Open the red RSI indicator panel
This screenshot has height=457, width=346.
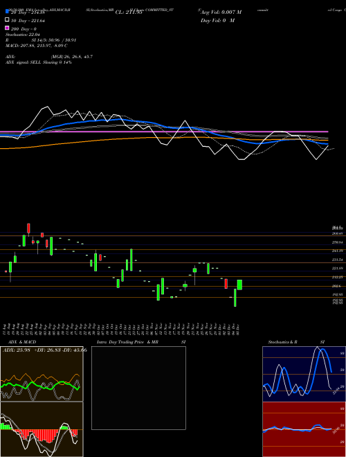pyautogui.click(x=304, y=429)
